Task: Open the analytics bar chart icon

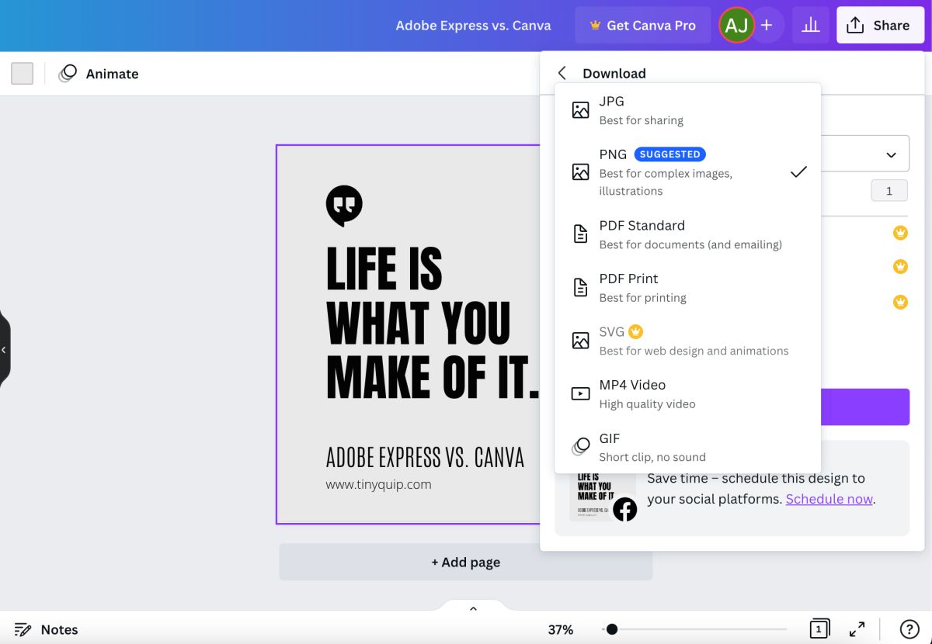Action: click(811, 25)
